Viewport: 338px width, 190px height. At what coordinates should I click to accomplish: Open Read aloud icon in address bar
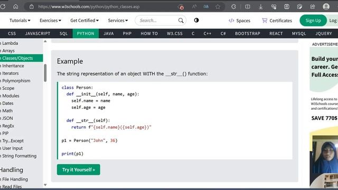(x=194, y=6)
